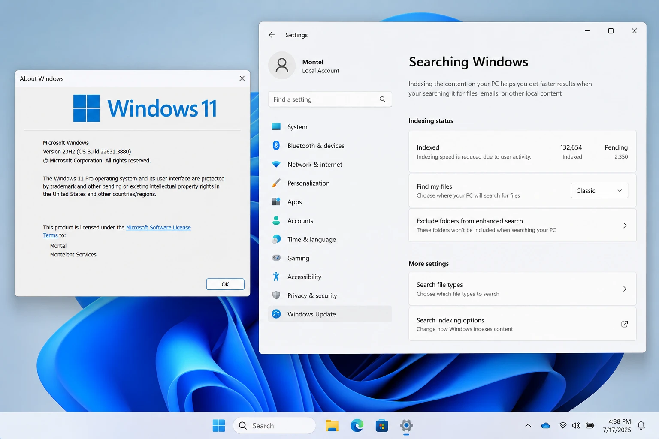Select Personalization menu item
659x439 pixels.
pyautogui.click(x=330, y=183)
